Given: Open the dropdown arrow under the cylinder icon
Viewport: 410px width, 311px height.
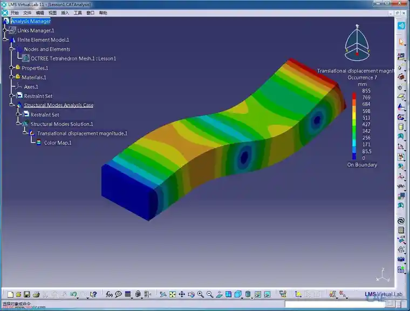Looking at the screenshot, I should pyautogui.click(x=252, y=298).
